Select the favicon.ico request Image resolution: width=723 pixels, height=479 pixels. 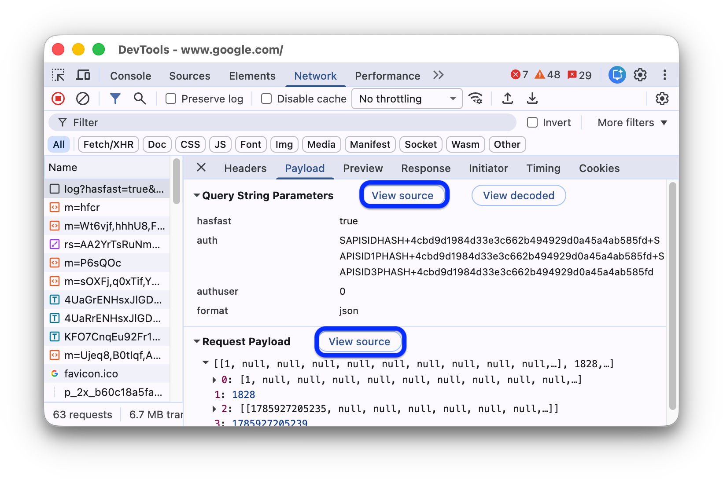pos(107,373)
